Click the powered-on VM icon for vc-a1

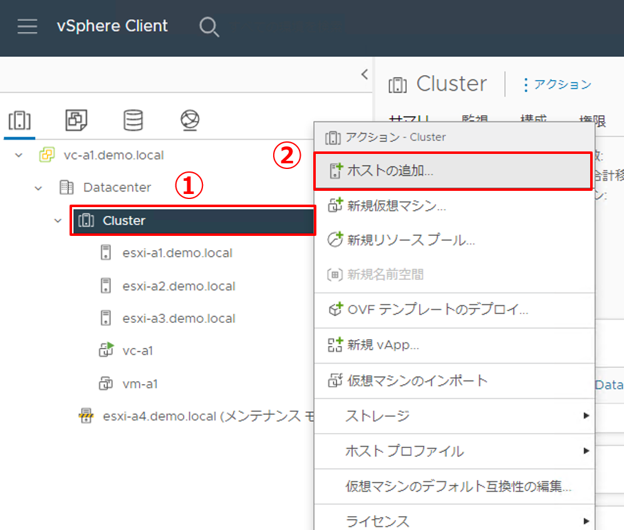pos(107,350)
